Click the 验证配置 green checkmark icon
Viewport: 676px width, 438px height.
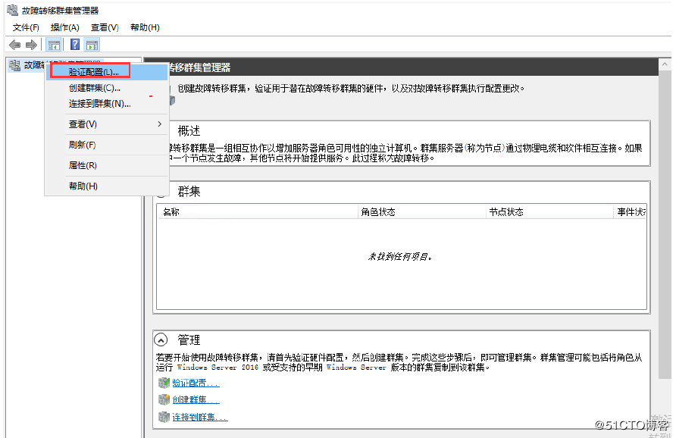(165, 383)
